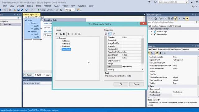The image size is (199, 112).
Task: Toggle the Show checkbox in TreeView Tasks
Action: [x=45, y=35]
